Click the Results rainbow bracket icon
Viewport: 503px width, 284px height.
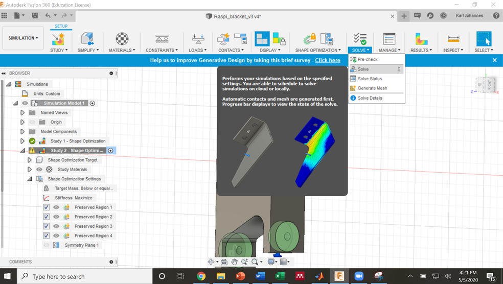click(x=421, y=39)
